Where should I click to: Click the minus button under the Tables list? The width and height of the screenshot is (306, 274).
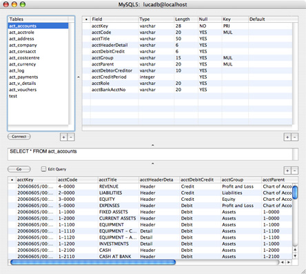(x=71, y=137)
